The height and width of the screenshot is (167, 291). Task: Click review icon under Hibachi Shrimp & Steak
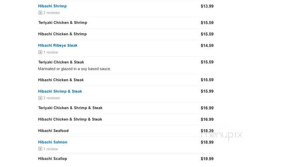coord(40,98)
